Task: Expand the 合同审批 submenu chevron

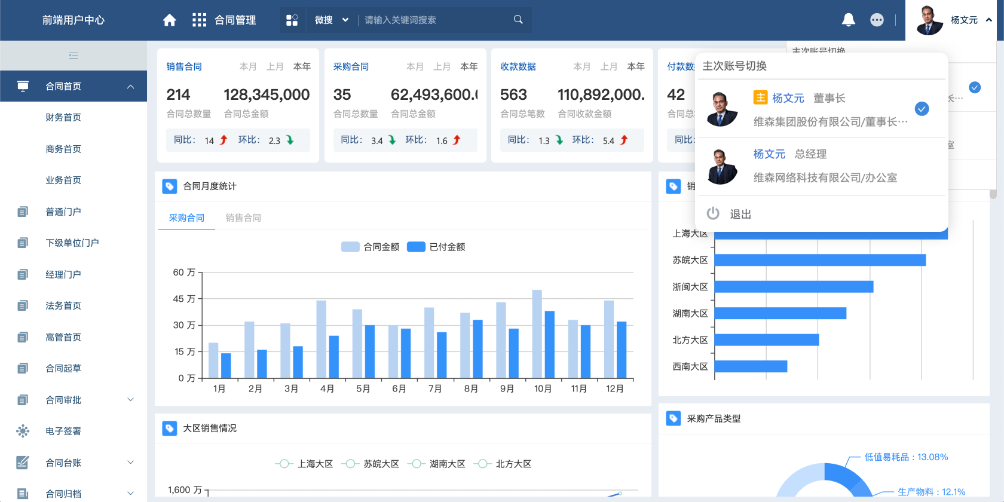Action: [130, 399]
